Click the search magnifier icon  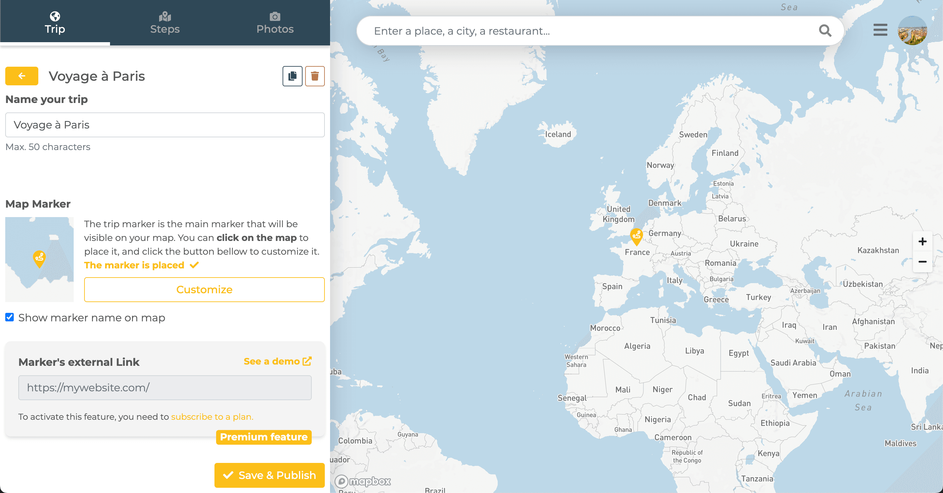click(825, 31)
